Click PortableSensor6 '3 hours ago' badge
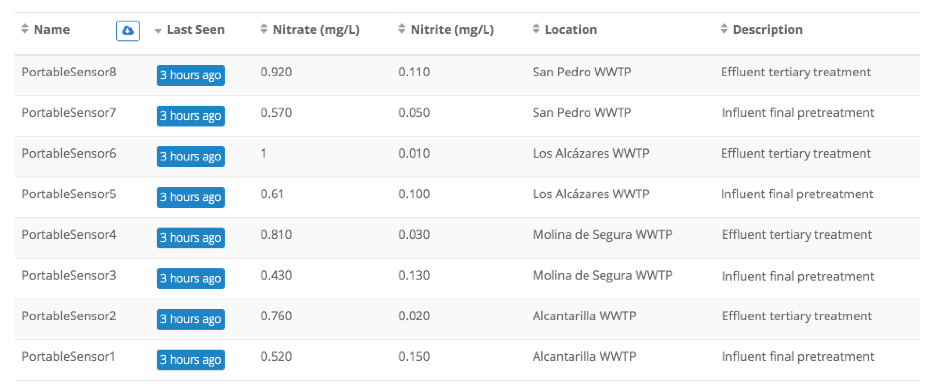937x390 pixels. tap(190, 156)
